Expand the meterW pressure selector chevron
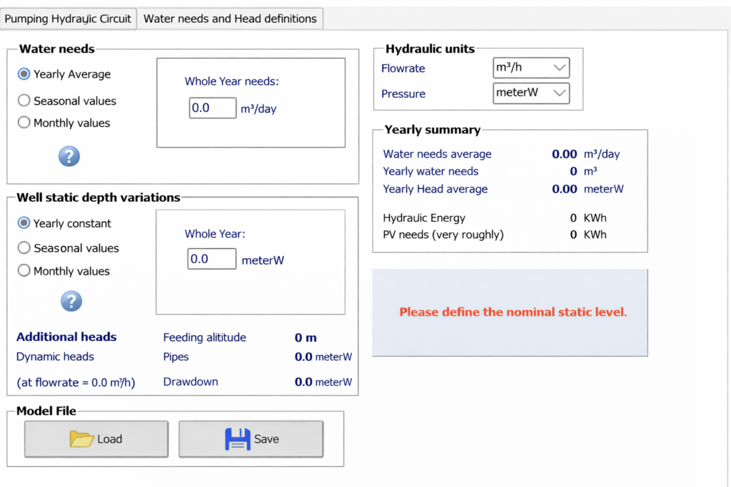Viewport: 731px width, 487px height. pyautogui.click(x=560, y=93)
